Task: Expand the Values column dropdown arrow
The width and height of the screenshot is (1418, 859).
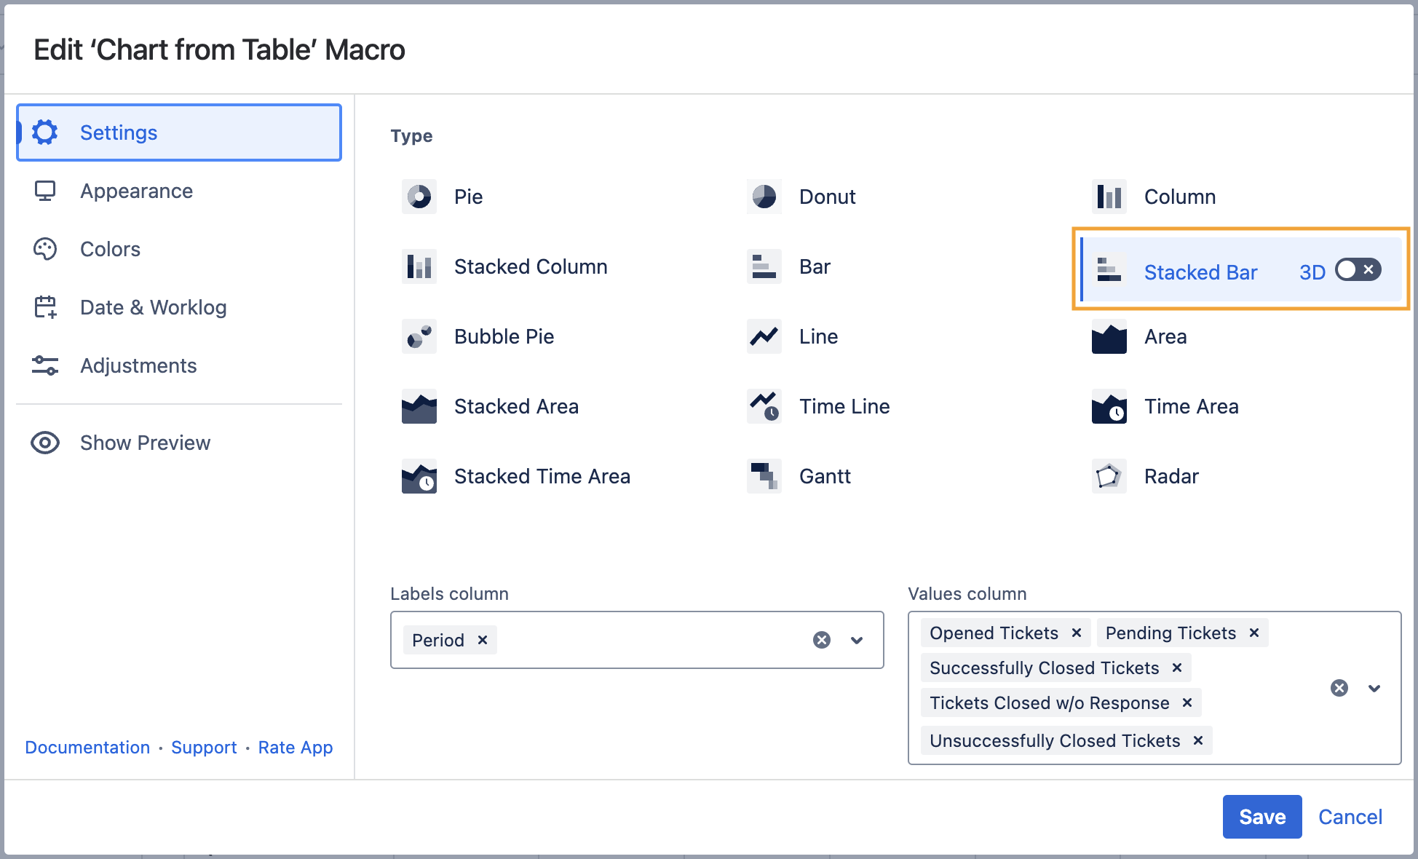Action: pyautogui.click(x=1374, y=688)
